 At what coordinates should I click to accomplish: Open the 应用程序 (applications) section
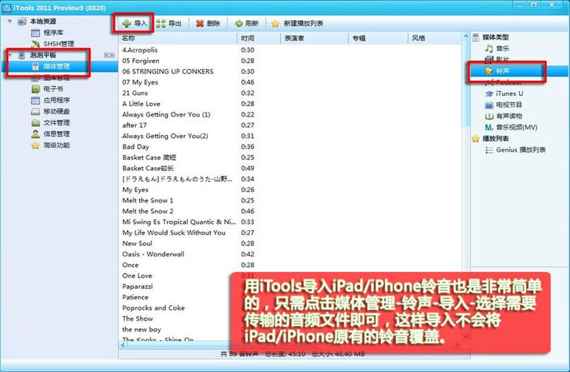pyautogui.click(x=51, y=100)
